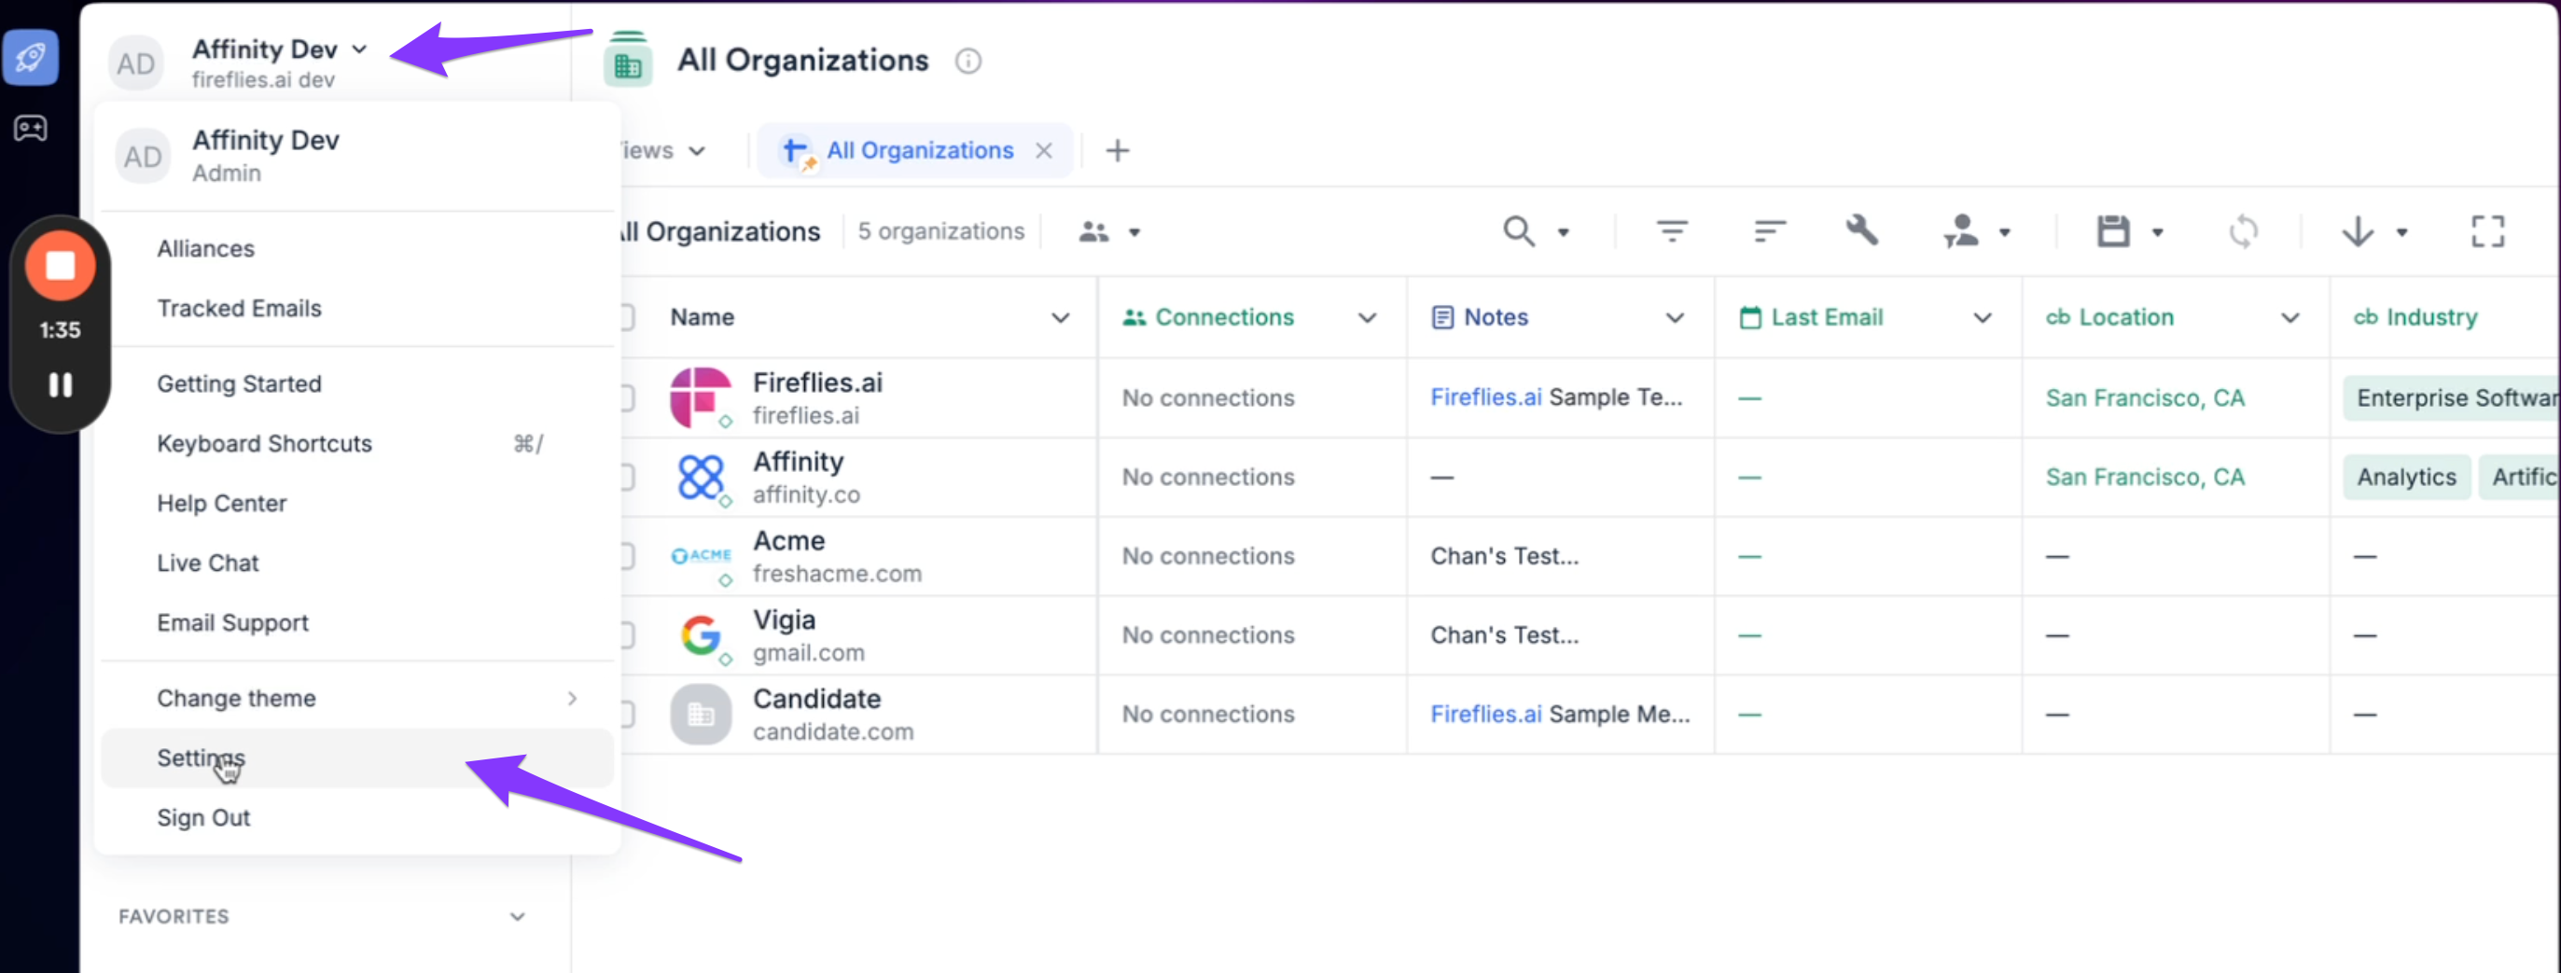Open the Notes column dropdown
This screenshot has width=2561, height=973.
click(1676, 318)
